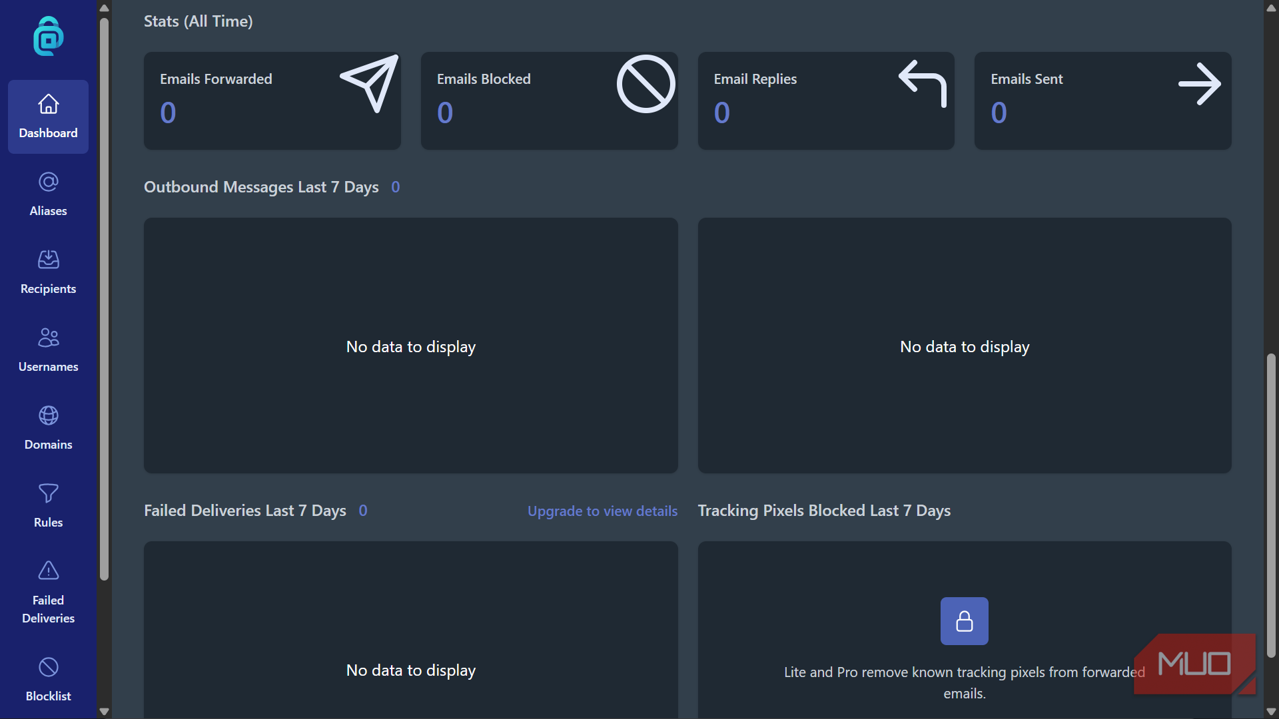This screenshot has width=1279, height=719.
Task: Open the Rules section
Action: click(48, 506)
